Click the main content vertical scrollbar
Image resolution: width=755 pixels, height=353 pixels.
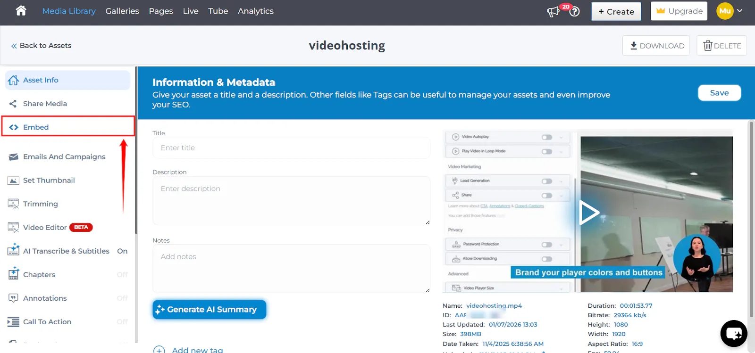click(751, 220)
